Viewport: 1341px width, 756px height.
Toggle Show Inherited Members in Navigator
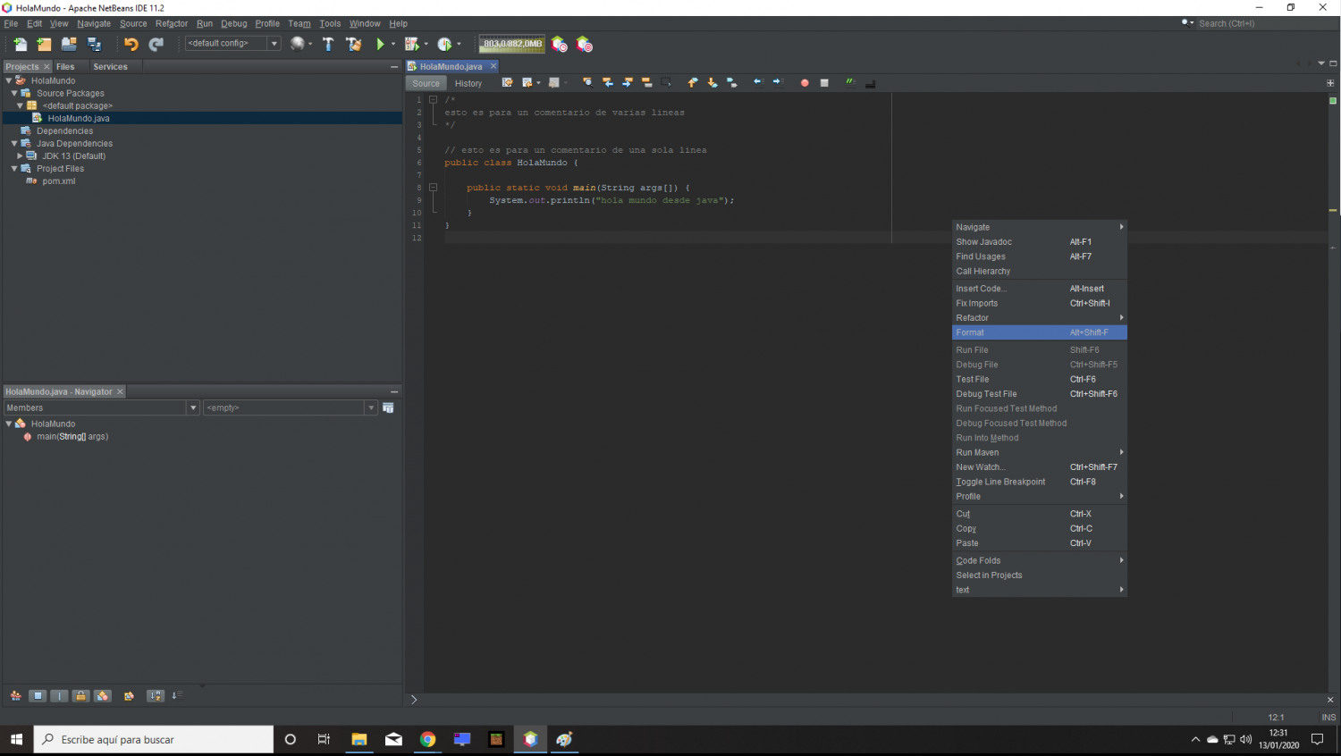point(15,696)
